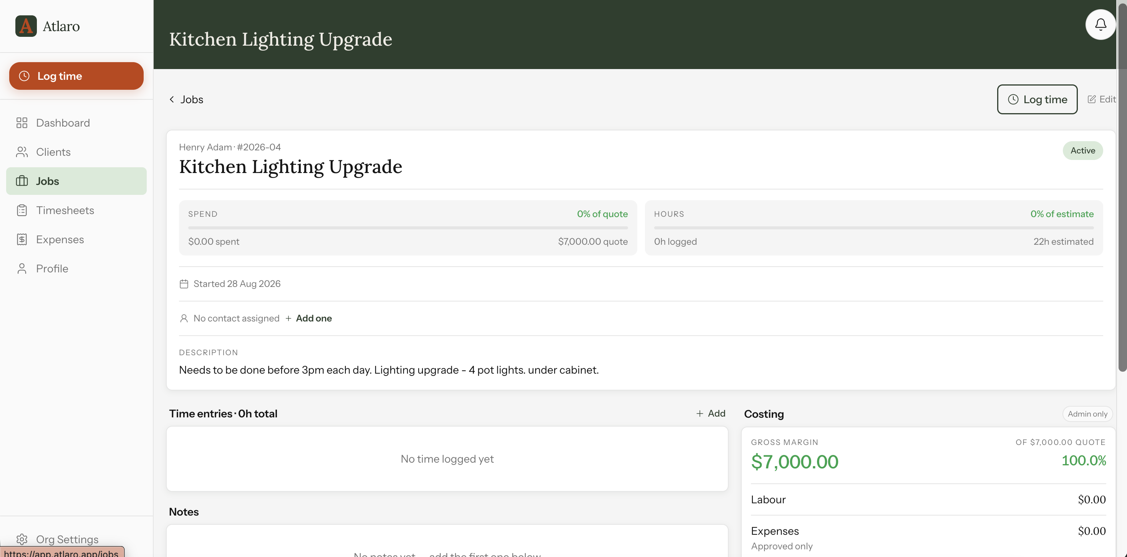Add a new time entry

click(x=711, y=413)
